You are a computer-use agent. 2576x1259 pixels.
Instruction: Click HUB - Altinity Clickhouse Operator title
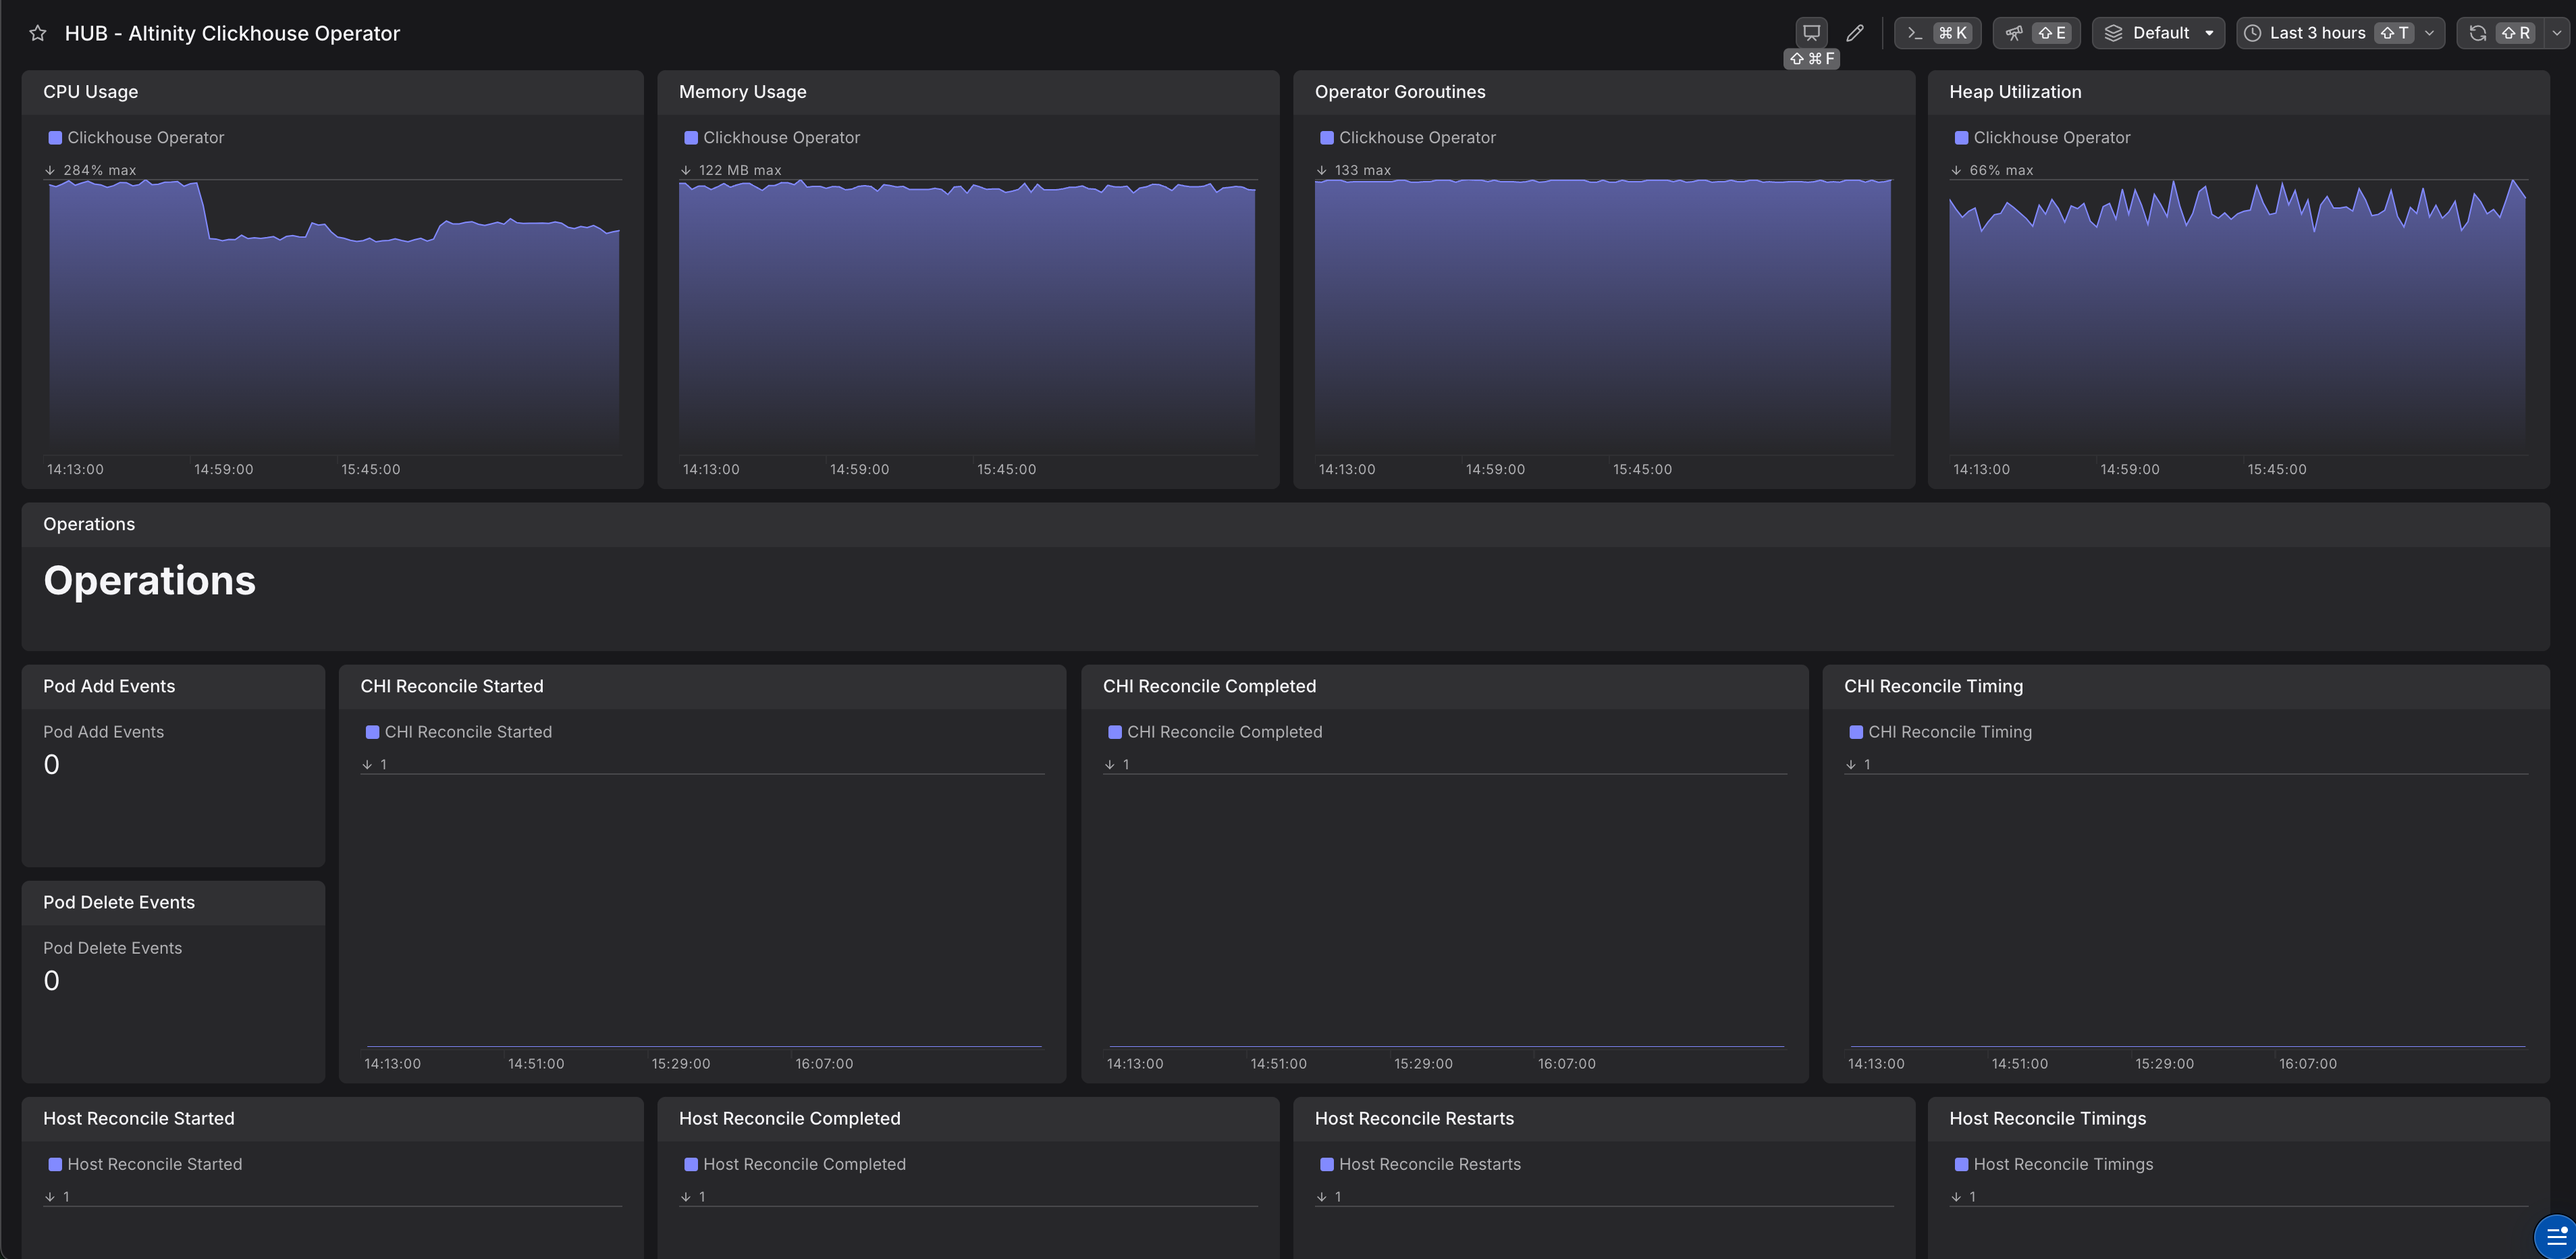232,33
